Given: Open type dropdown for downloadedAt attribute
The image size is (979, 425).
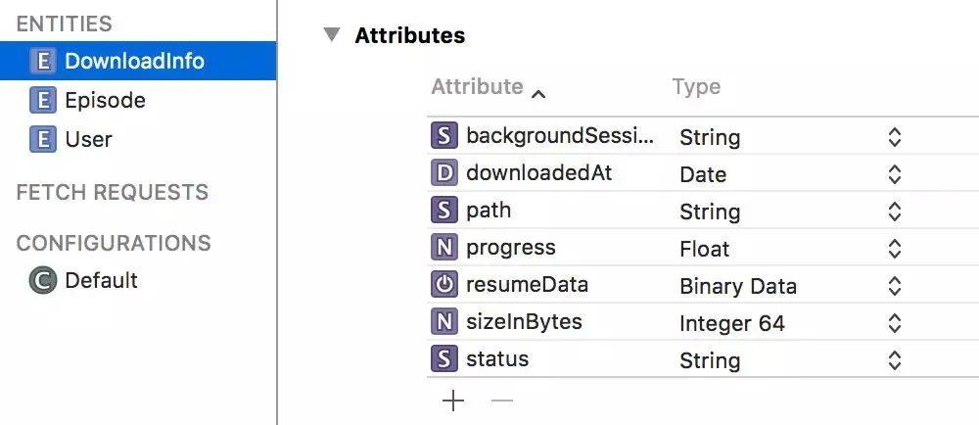Looking at the screenshot, I should click(x=894, y=174).
